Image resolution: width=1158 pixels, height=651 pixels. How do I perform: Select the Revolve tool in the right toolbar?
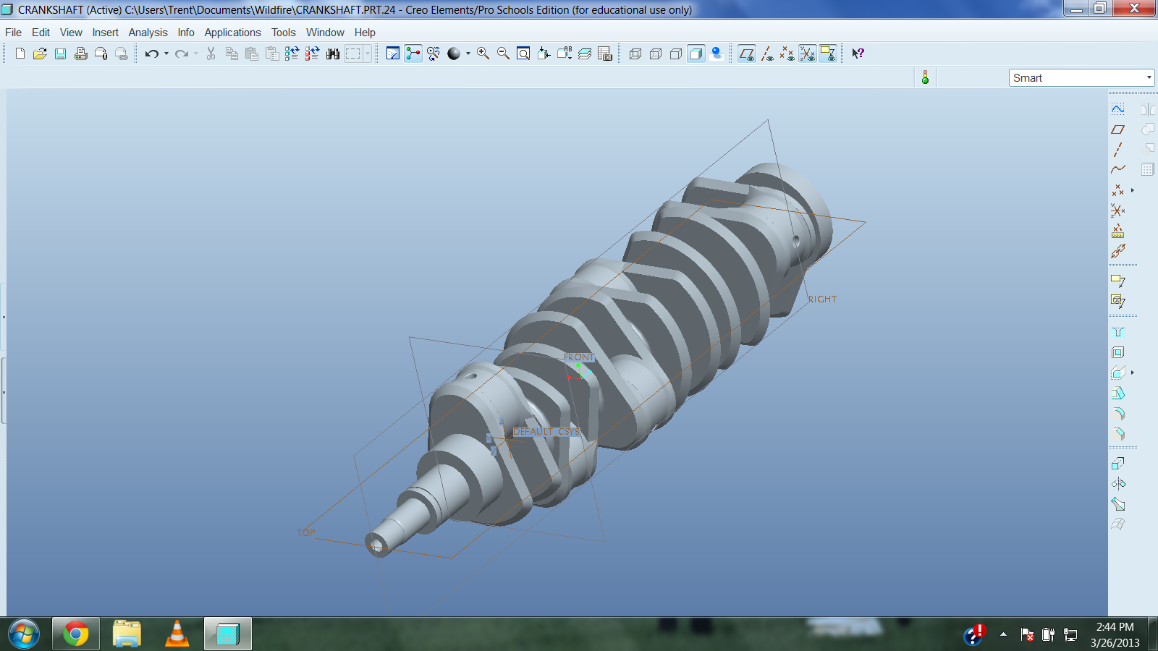tap(1118, 483)
